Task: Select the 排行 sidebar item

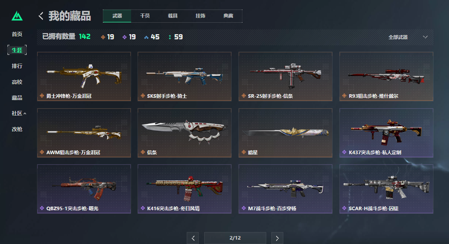Action: click(x=17, y=66)
